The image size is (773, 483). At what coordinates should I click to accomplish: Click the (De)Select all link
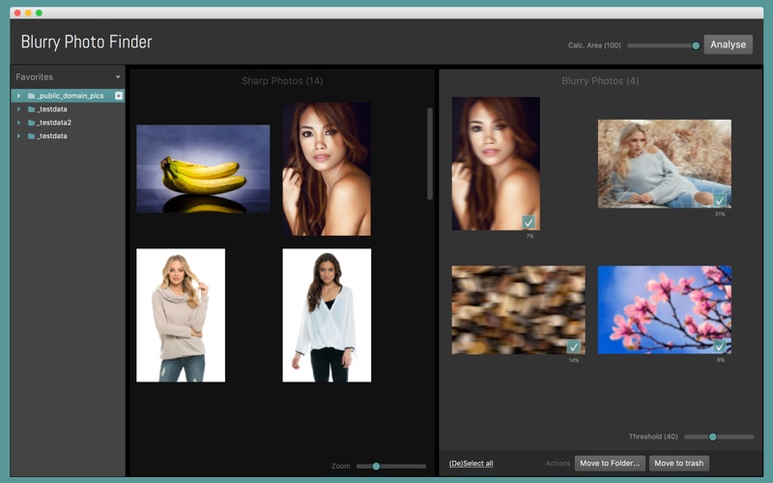pyautogui.click(x=471, y=464)
